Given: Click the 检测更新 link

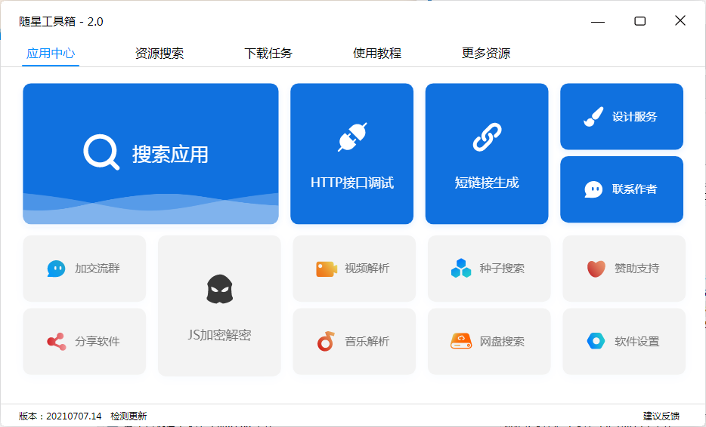Looking at the screenshot, I should 129,416.
